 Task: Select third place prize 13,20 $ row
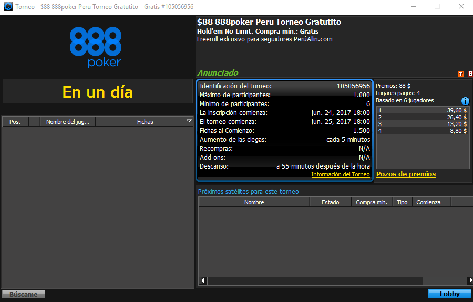point(423,124)
